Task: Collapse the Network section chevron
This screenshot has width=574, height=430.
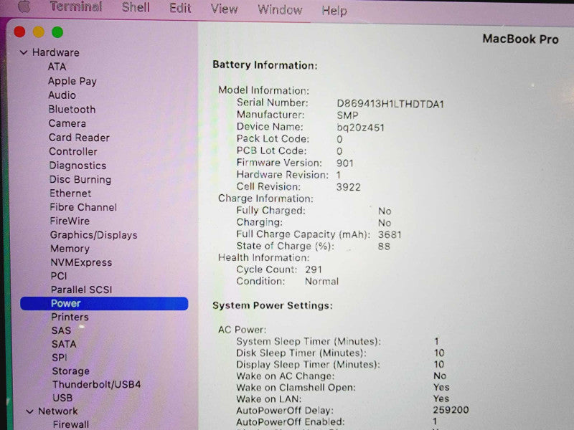Action: (30, 411)
